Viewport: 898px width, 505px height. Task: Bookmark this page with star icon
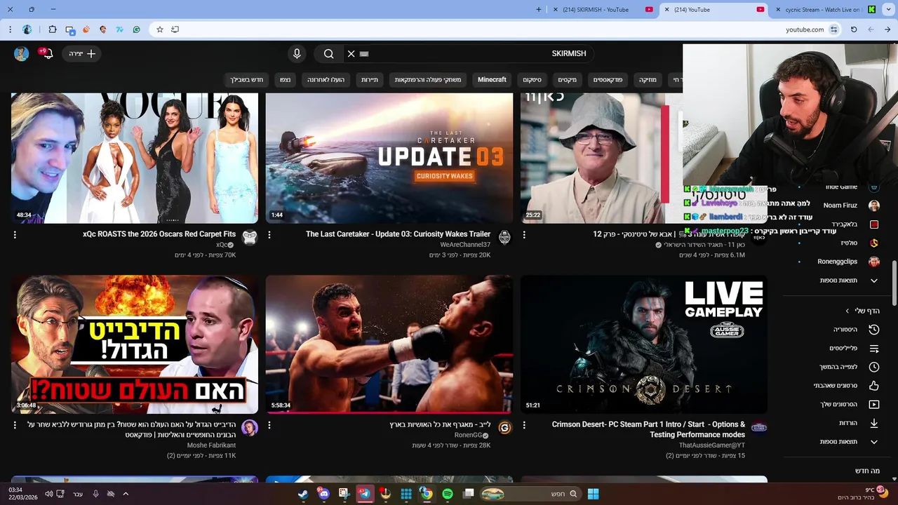pyautogui.click(x=160, y=29)
